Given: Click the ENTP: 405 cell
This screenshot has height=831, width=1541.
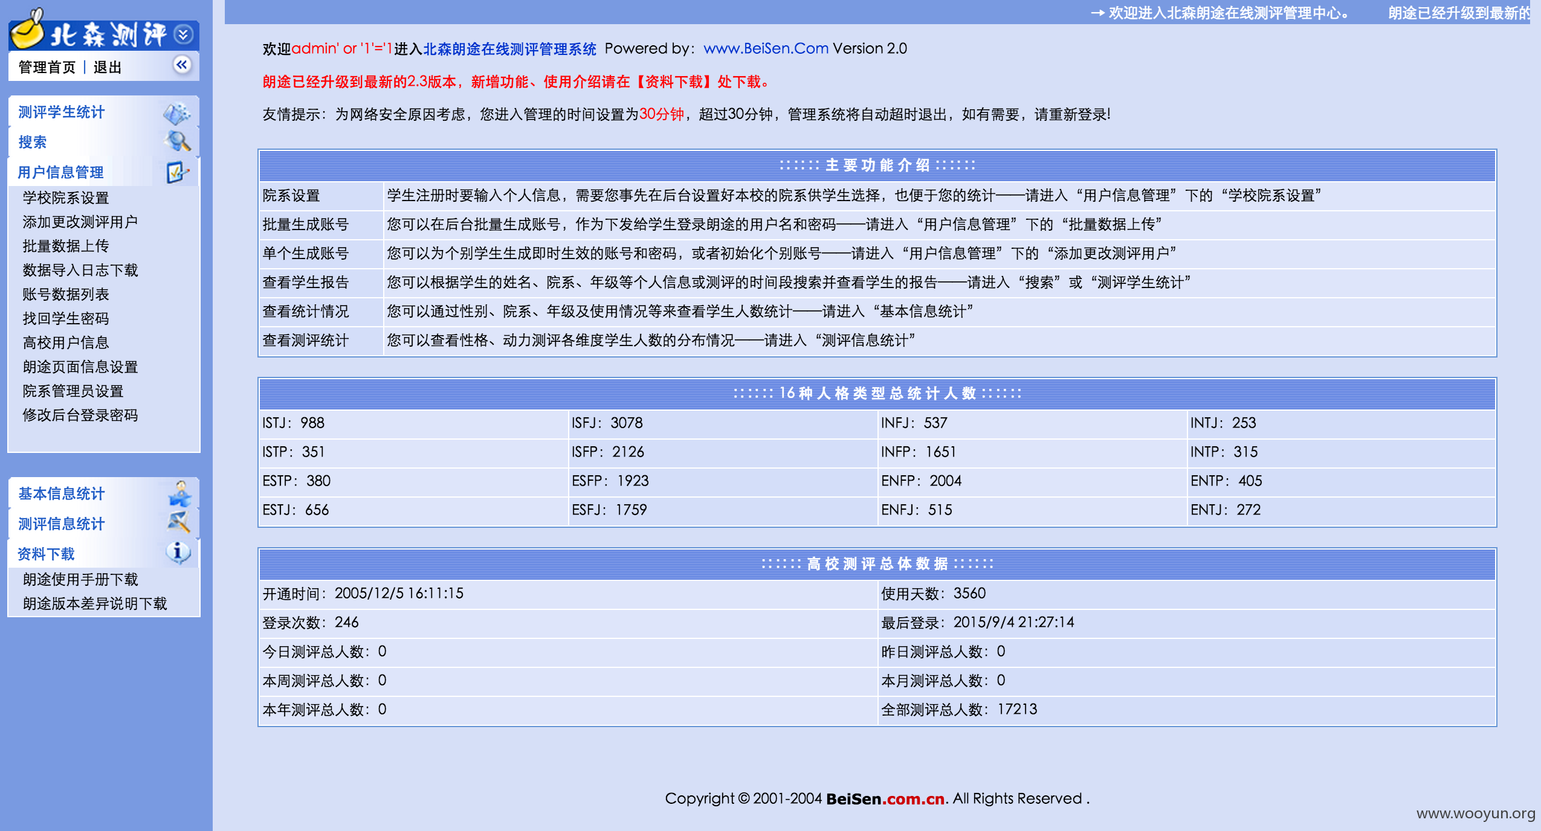Looking at the screenshot, I should 1342,481.
